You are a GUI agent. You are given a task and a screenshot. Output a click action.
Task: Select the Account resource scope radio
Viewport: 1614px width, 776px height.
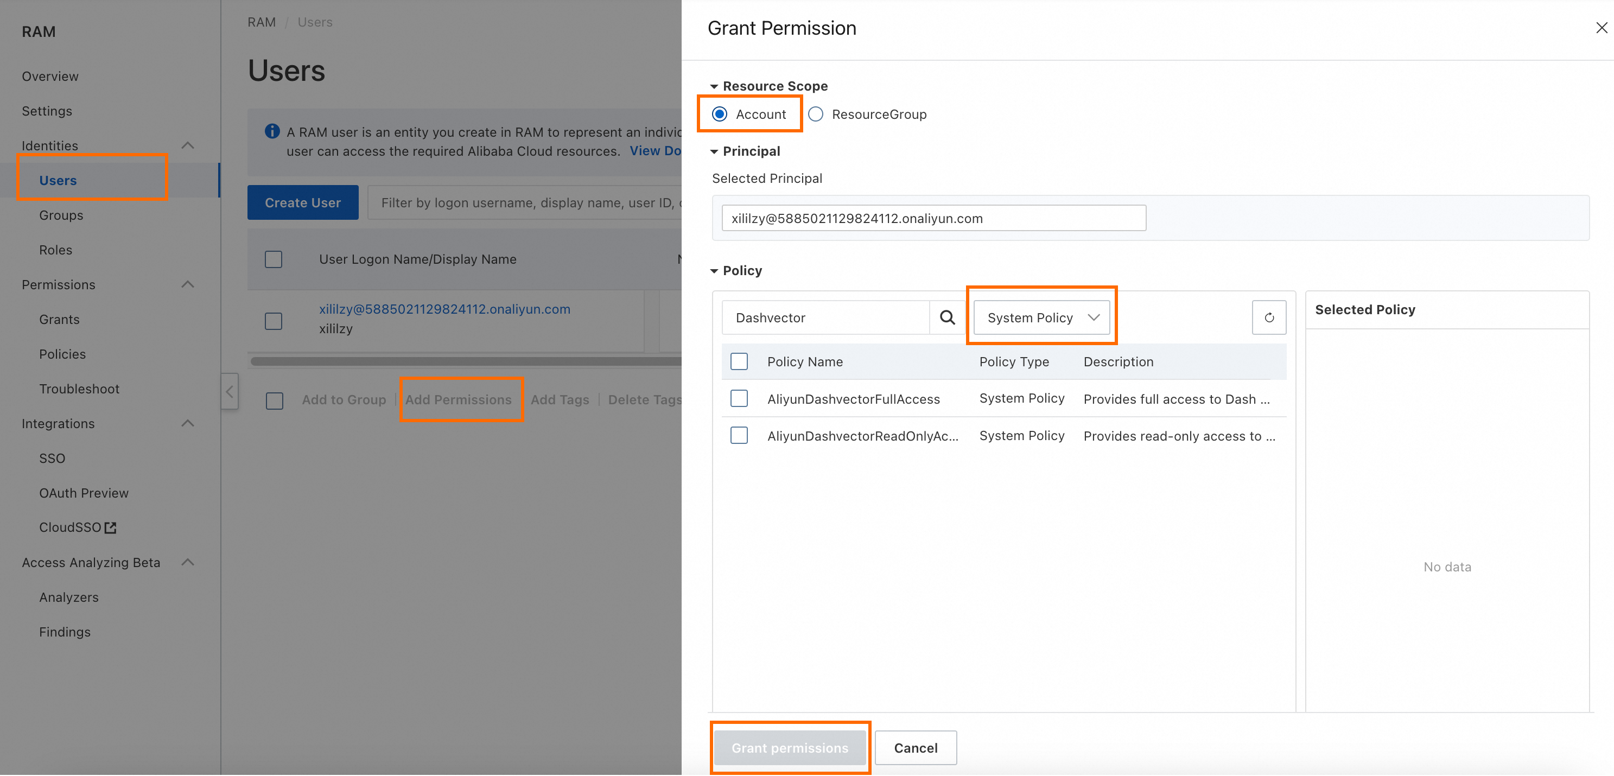[719, 114]
